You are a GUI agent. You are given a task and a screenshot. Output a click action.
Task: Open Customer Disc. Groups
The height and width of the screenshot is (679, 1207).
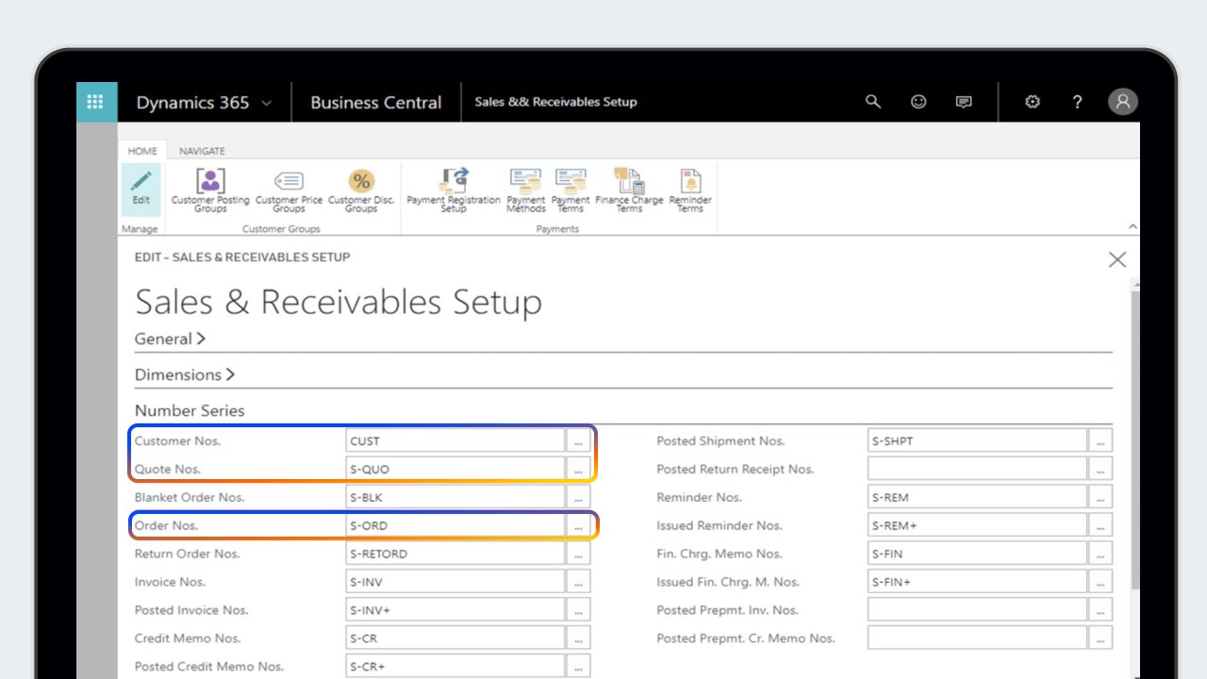click(x=361, y=190)
